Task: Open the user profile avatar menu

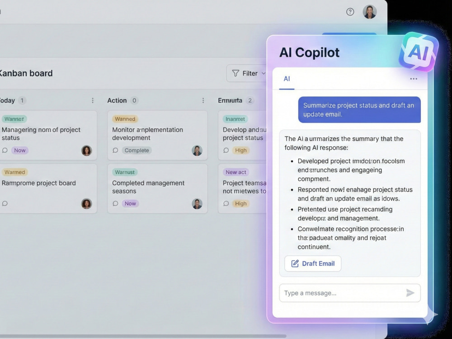Action: tap(370, 12)
